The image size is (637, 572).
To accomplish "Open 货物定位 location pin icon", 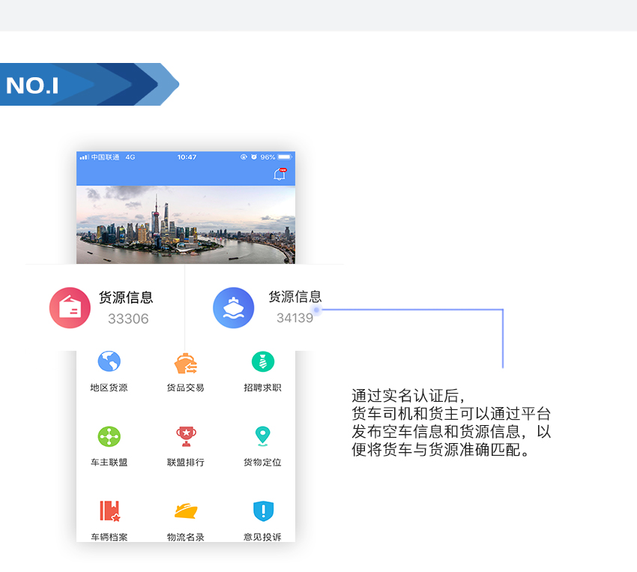I will coord(262,436).
